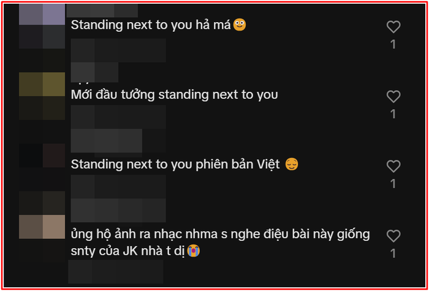Image resolution: width=429 pixels, height=291 pixels.
Task: Click the crying emoji after "nhà t dị"
Action: tap(194, 251)
